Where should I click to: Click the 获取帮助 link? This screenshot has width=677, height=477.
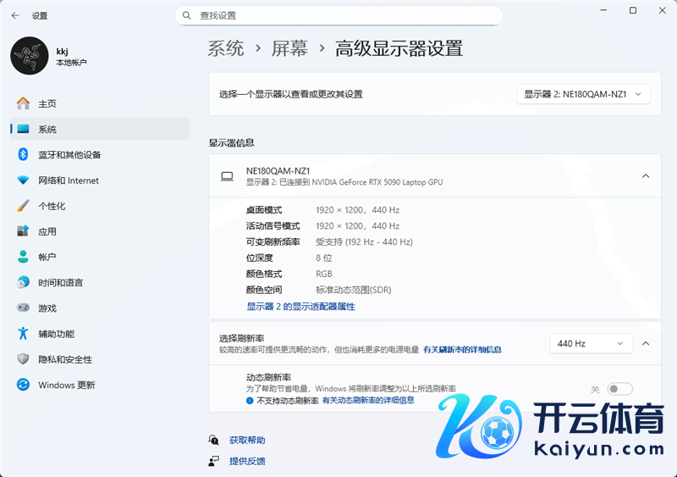coord(247,441)
